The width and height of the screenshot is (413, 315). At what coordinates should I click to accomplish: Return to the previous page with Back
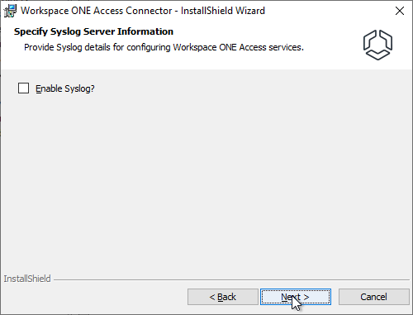pyautogui.click(x=223, y=297)
